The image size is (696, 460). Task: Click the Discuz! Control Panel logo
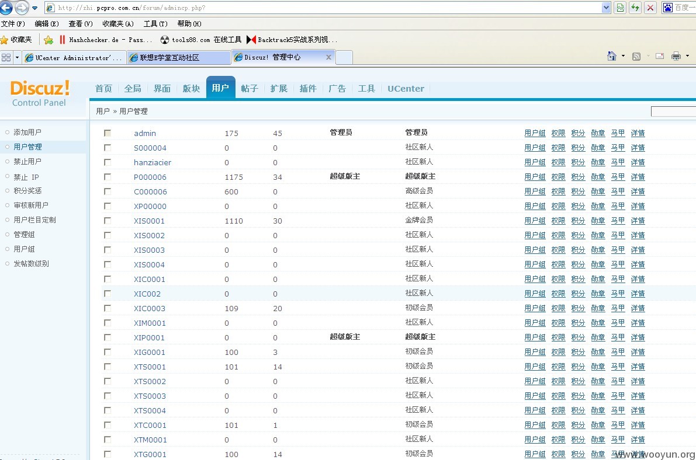coord(40,93)
